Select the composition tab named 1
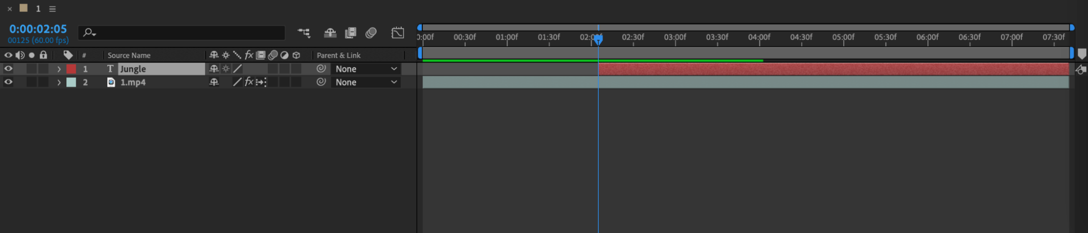This screenshot has height=233, width=1088. click(x=38, y=9)
